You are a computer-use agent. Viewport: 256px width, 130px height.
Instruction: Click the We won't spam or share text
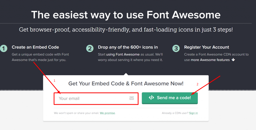[76, 113]
